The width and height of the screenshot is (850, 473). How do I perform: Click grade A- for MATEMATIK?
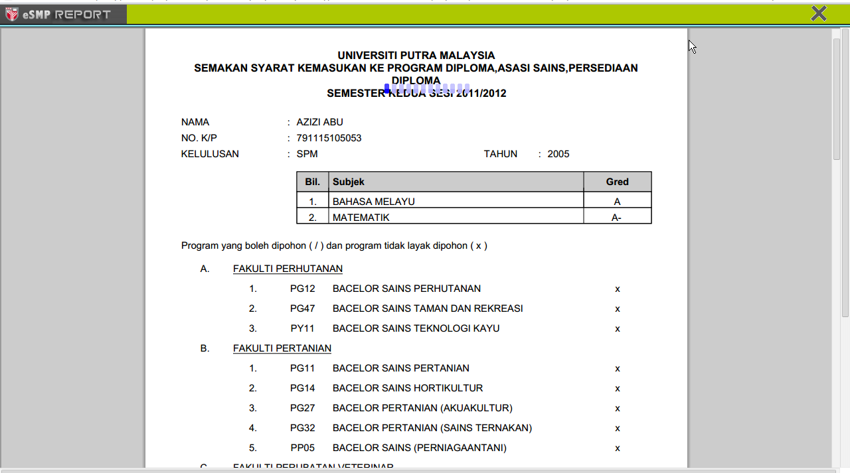618,218
